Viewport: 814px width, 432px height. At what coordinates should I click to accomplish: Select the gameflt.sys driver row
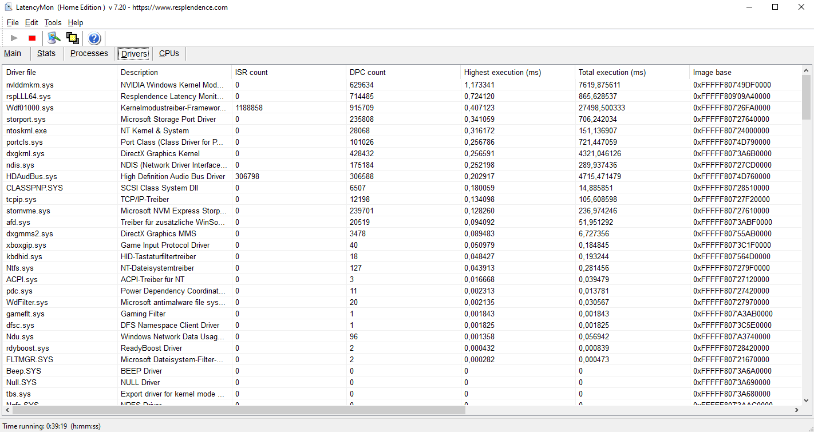point(402,314)
